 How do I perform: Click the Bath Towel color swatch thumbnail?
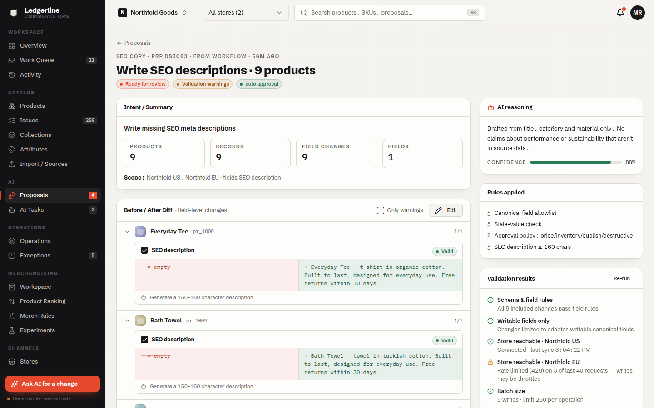tap(140, 321)
